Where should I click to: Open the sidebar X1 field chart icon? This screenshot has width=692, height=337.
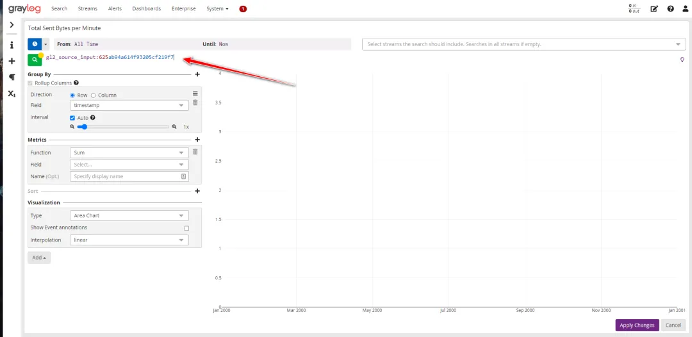pyautogui.click(x=12, y=94)
